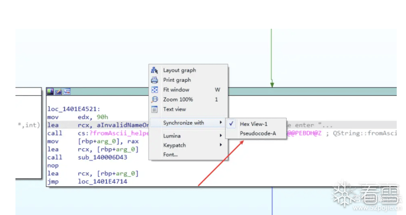Click sub_140006D43 call target
Screen dimensions: 406x215
click(x=102, y=157)
